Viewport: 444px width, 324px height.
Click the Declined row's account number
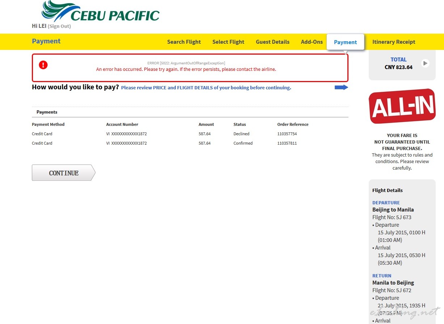click(x=126, y=134)
